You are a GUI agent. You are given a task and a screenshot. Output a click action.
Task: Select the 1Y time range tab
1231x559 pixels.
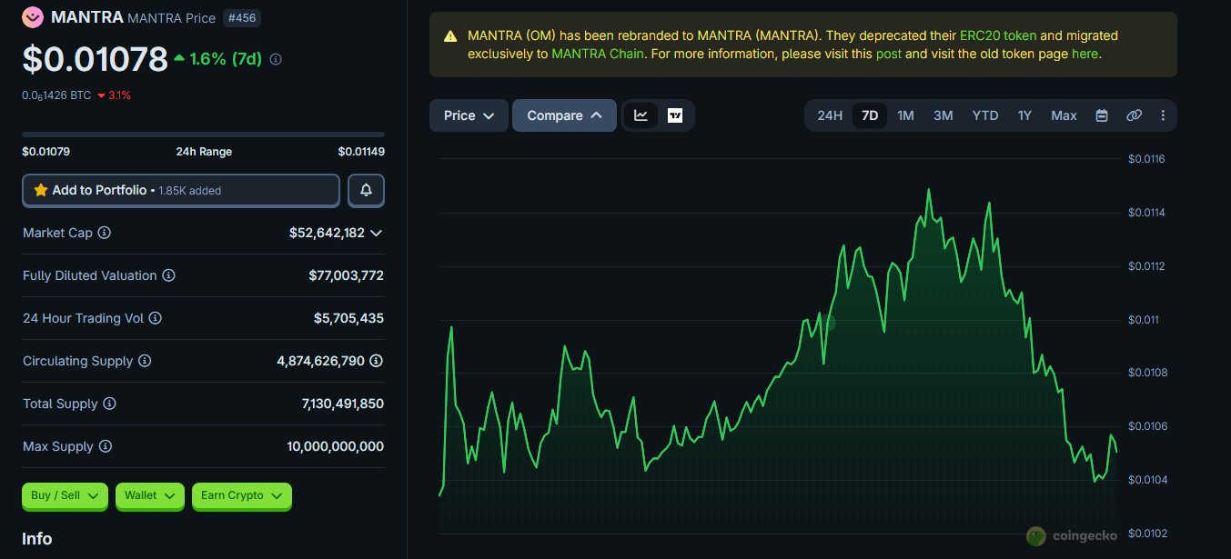[1024, 115]
